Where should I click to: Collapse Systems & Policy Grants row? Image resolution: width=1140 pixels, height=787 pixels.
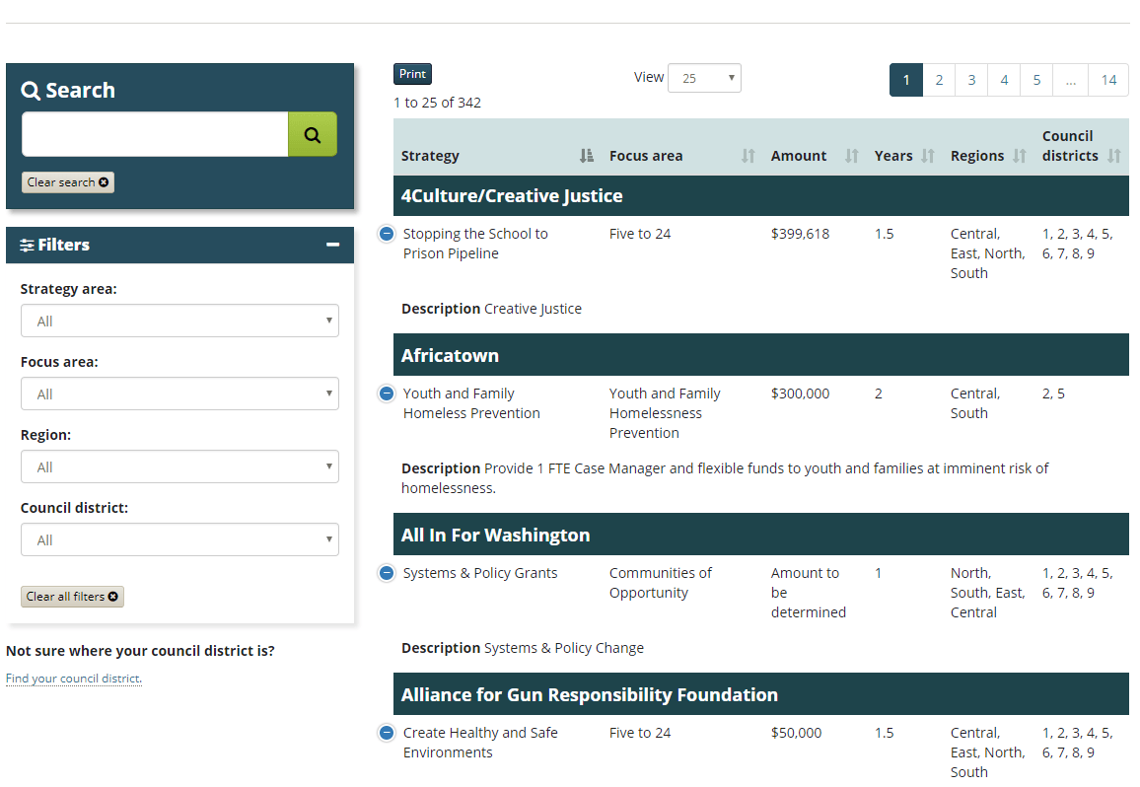point(387,573)
